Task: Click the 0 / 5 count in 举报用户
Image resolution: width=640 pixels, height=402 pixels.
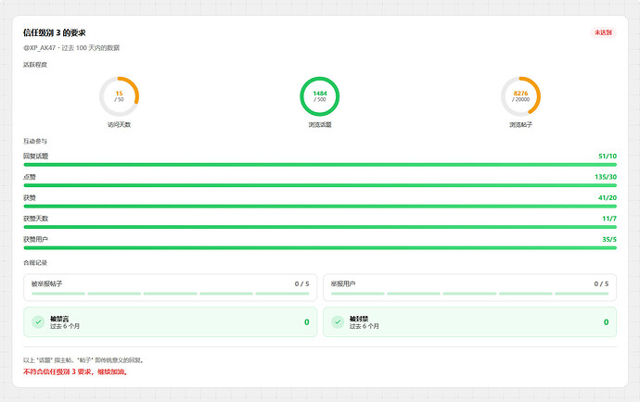Action: 601,283
